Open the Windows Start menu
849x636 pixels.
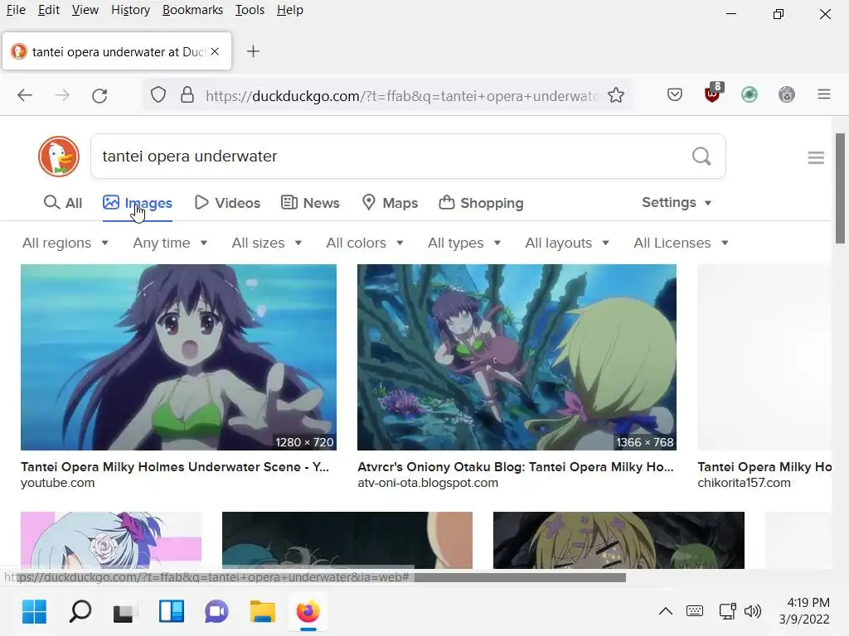click(35, 612)
